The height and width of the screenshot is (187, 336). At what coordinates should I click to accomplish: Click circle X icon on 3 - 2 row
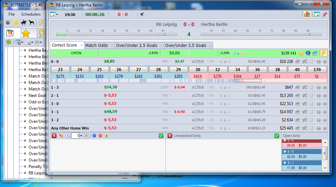click(x=325, y=120)
